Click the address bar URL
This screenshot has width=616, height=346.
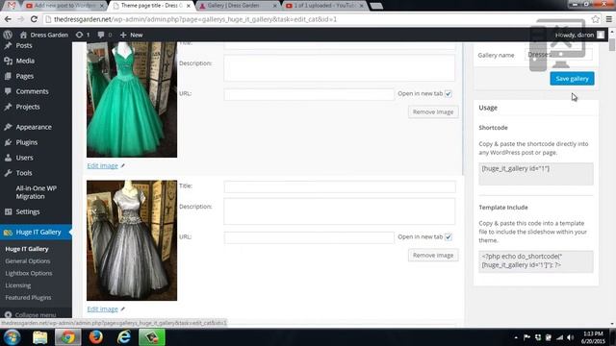(x=195, y=19)
